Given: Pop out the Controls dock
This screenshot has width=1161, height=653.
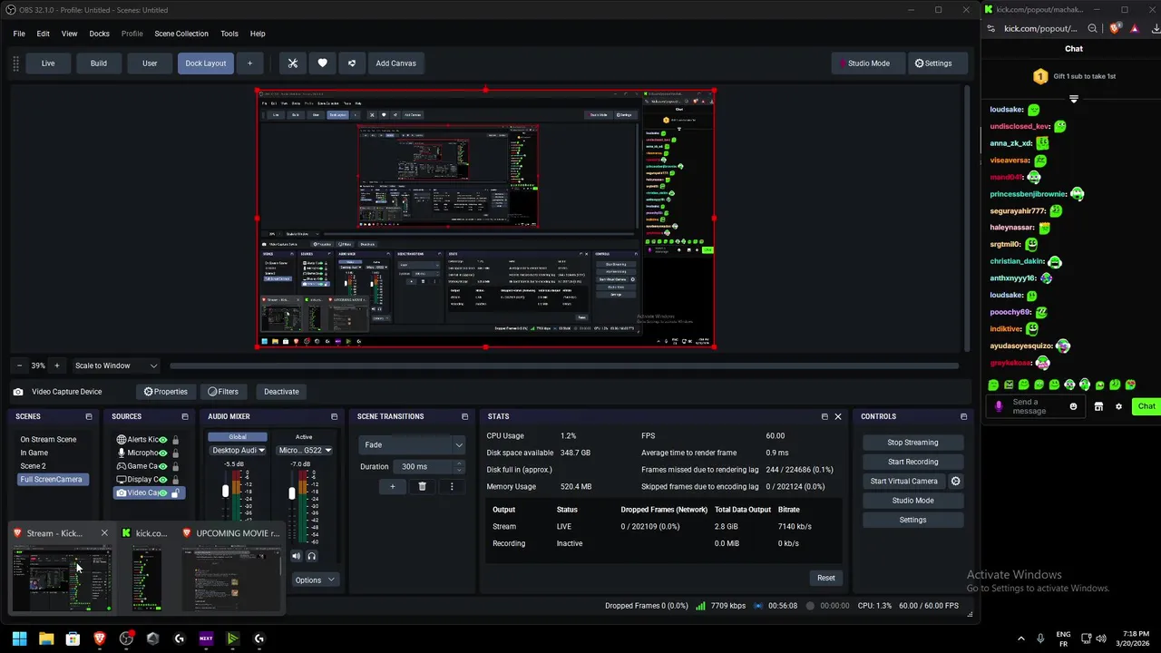Looking at the screenshot, I should (x=963, y=417).
